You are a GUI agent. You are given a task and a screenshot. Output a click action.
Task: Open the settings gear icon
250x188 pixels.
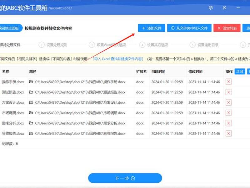(x=211, y=8)
